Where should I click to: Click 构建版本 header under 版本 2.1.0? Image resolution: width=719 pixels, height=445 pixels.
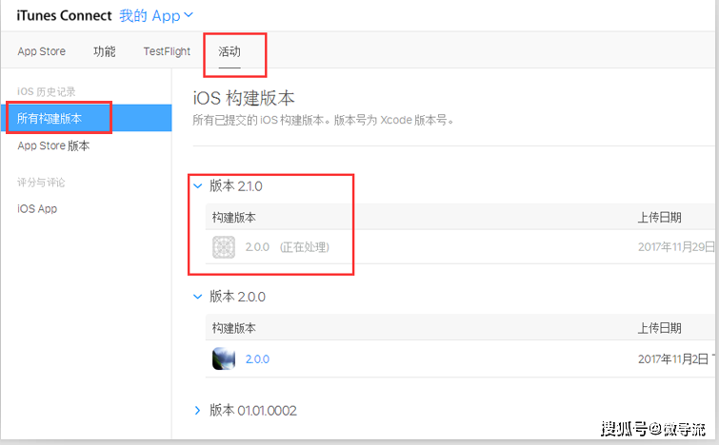click(x=234, y=217)
